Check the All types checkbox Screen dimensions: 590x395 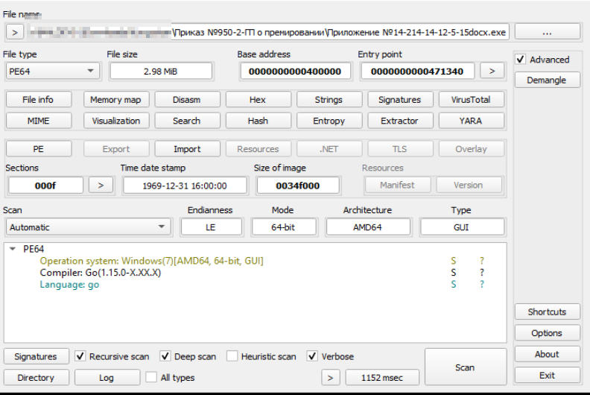coord(151,378)
